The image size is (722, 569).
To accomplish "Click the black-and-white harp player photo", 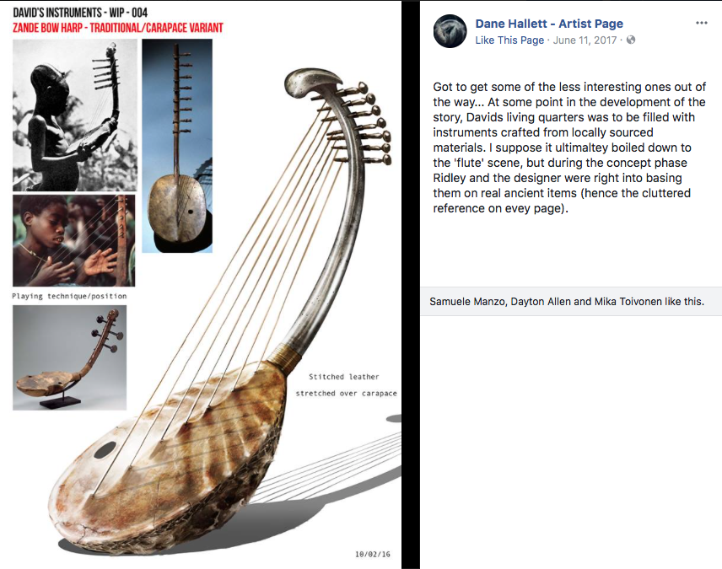I will click(75, 115).
